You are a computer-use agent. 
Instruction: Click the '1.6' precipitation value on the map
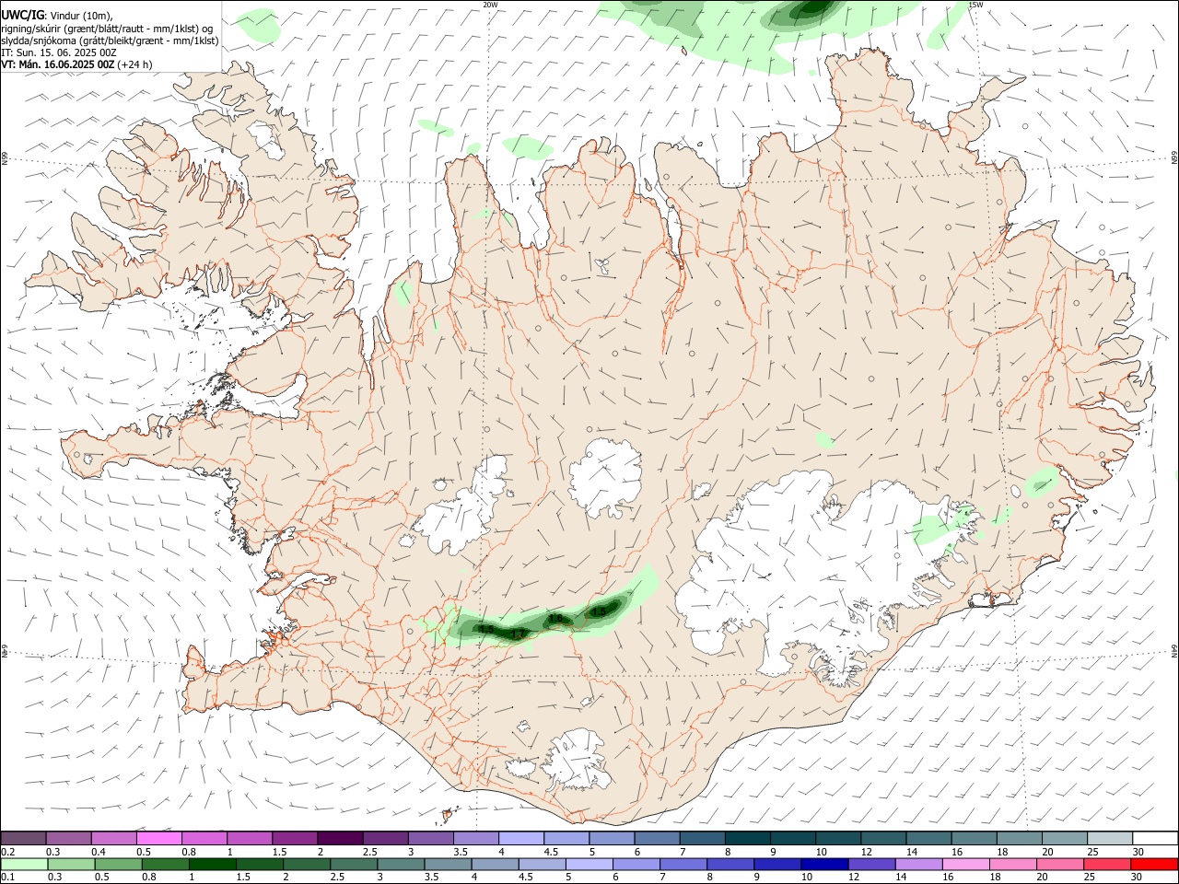click(555, 619)
